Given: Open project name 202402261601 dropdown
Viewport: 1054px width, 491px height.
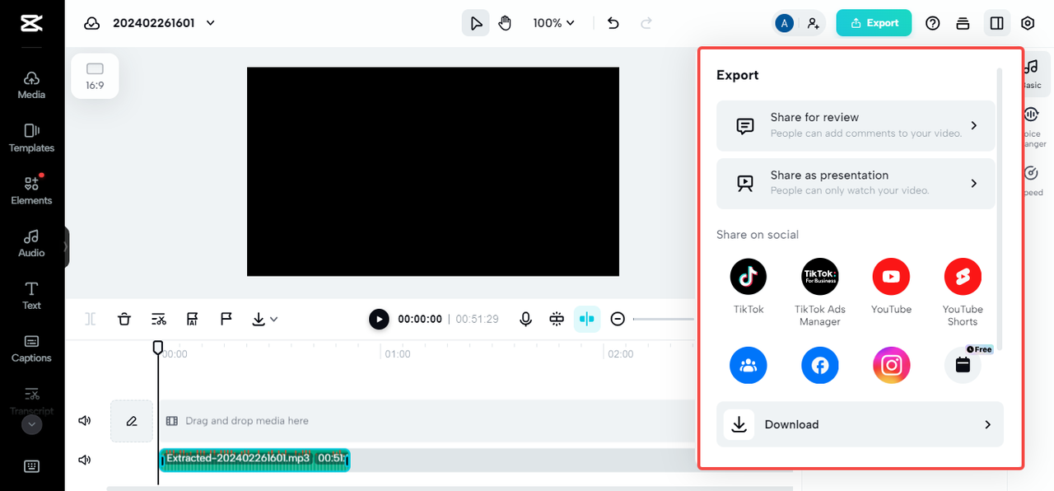Looking at the screenshot, I should [164, 23].
